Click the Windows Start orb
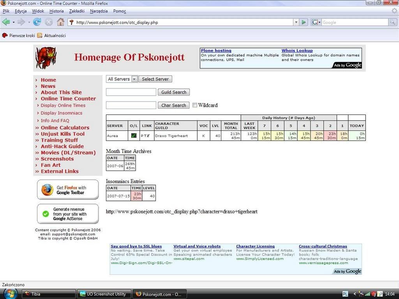The image size is (399, 299). click(10, 294)
